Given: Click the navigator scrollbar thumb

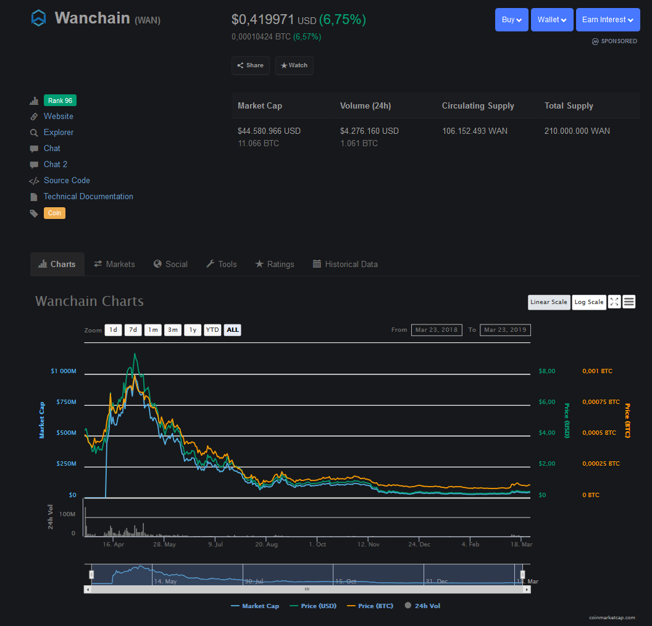Looking at the screenshot, I should coord(307,590).
